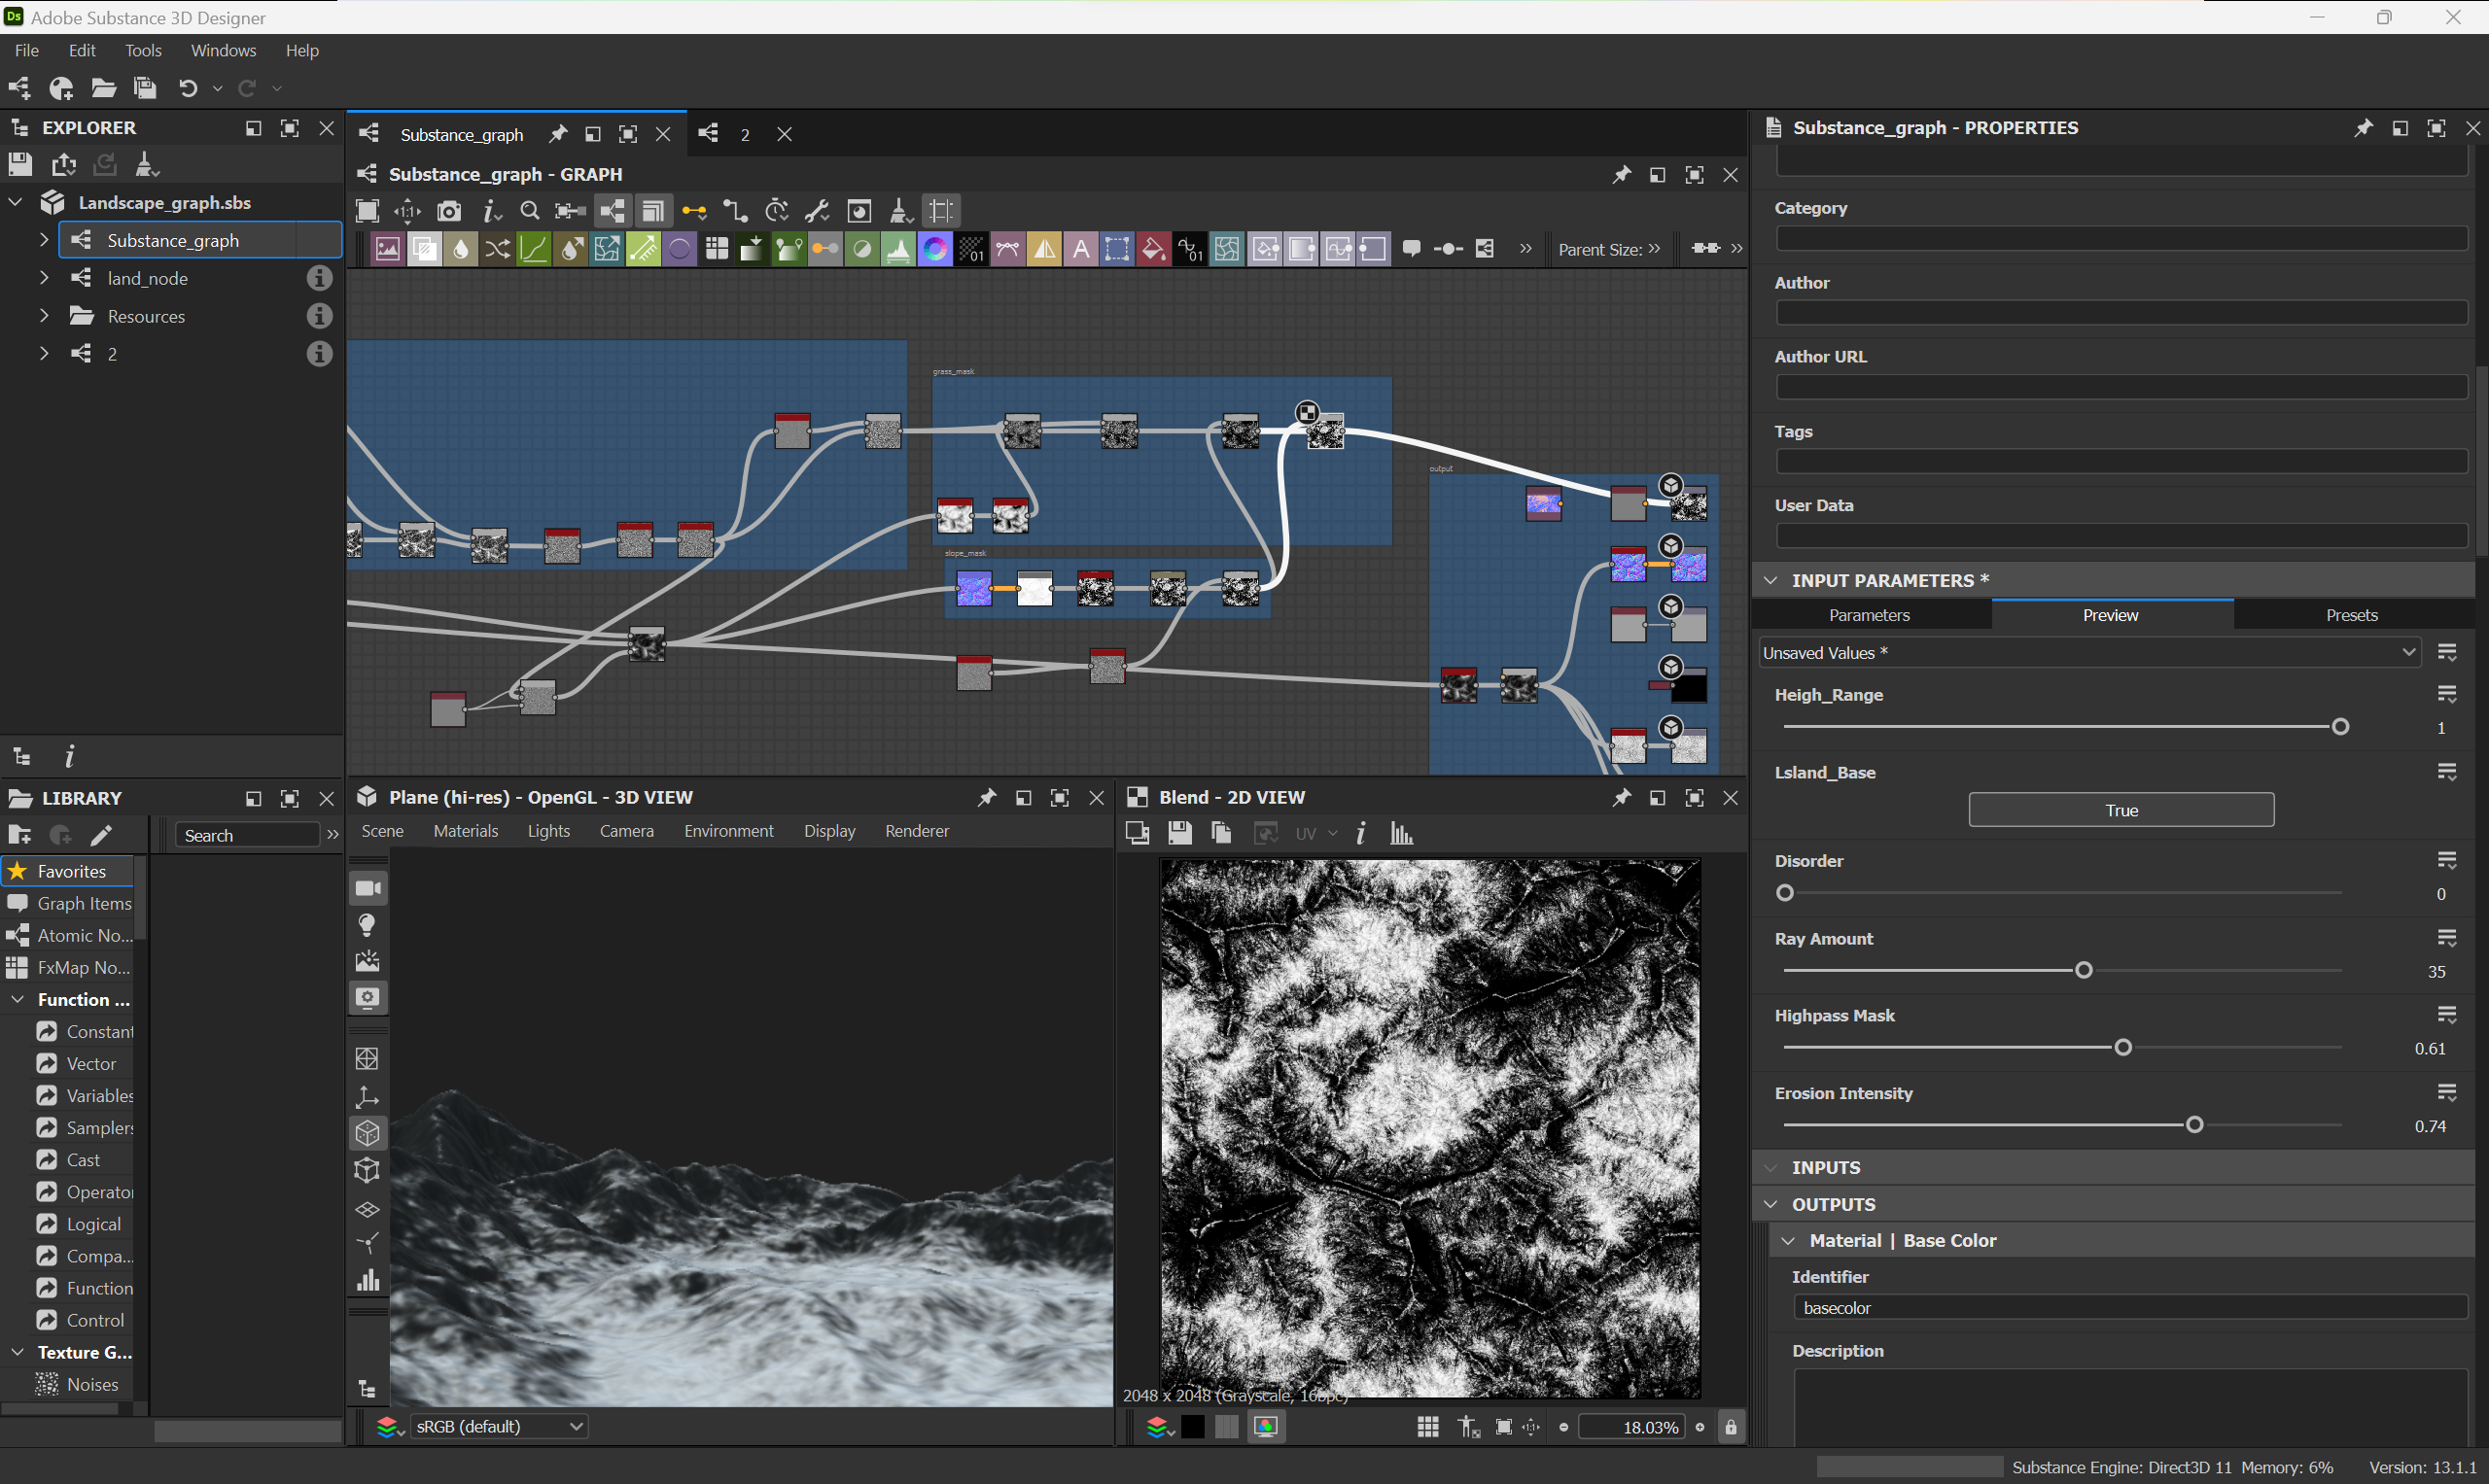Collapse the INPUT PARAMETERS section

pyautogui.click(x=1770, y=580)
